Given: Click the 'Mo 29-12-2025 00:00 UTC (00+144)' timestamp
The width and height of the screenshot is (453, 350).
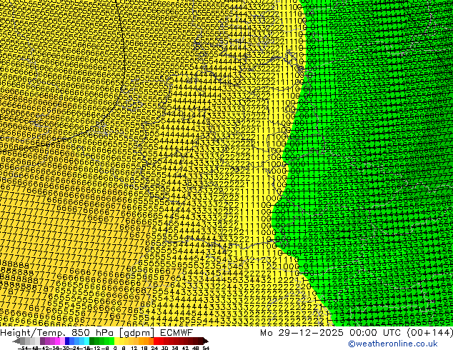Looking at the screenshot, I should (357, 333).
